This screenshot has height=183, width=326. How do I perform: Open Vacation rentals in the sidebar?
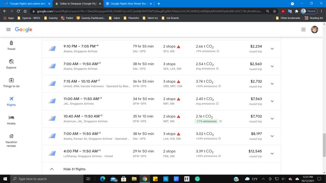tap(11, 141)
